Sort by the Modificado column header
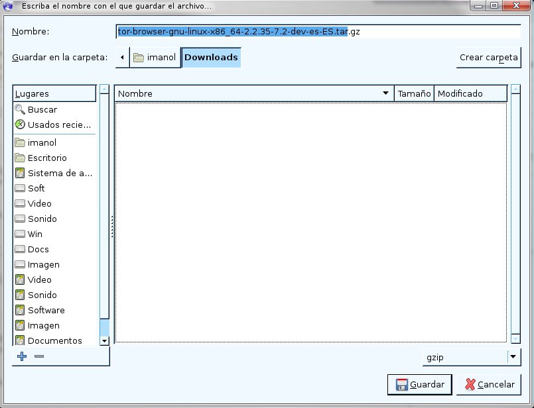534x408 pixels. click(471, 93)
